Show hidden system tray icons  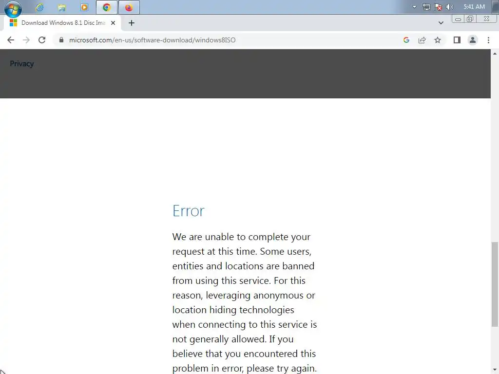(x=414, y=7)
